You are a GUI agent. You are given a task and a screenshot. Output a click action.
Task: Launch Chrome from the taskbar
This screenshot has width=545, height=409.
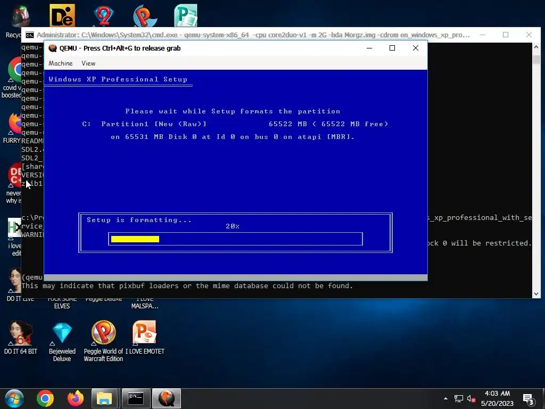[x=45, y=398]
